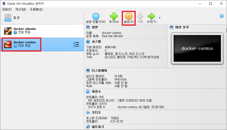This screenshot has width=227, height=130.
Task: Click the Add (추가) green plus icon
Action: (x=114, y=16)
